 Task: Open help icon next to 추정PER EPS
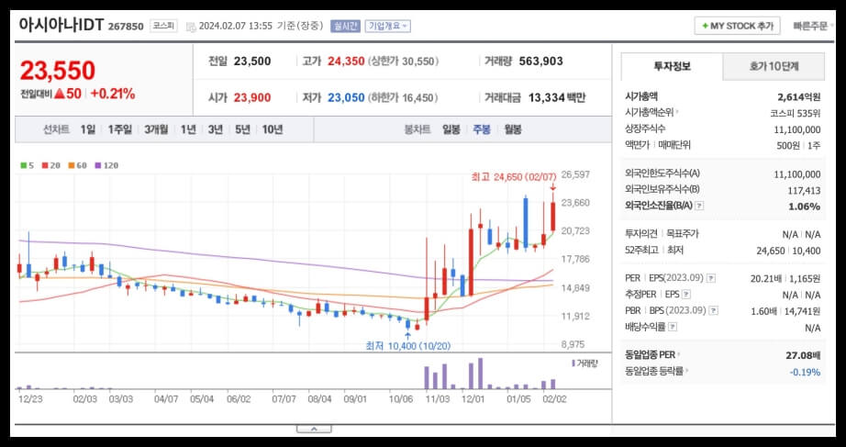pyautogui.click(x=685, y=295)
